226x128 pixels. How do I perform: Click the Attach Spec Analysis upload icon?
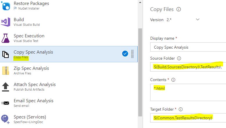coord(6,87)
